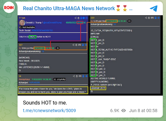Image resolution: width=166 pixels, height=121 pixels.
Task: Click the share icon on post 522
Action: click(x=146, y=18)
